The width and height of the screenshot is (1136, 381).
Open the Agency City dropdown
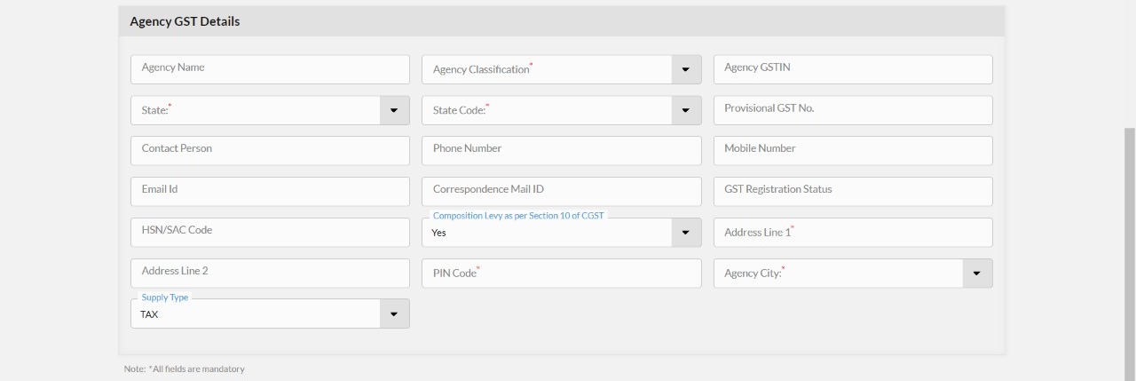coord(976,274)
